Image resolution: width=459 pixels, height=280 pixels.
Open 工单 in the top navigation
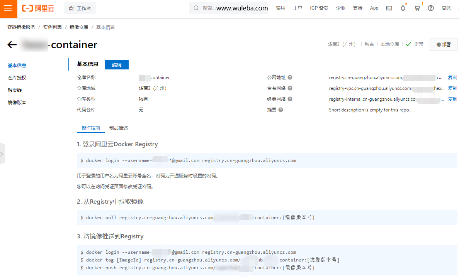point(297,8)
